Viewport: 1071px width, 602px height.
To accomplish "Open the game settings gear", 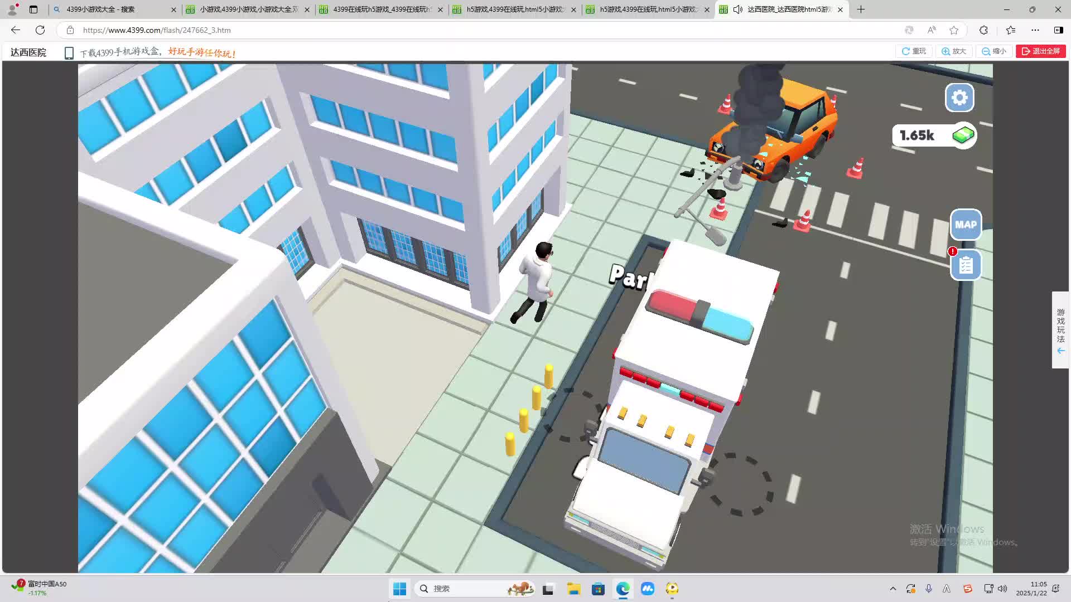I will pyautogui.click(x=959, y=98).
